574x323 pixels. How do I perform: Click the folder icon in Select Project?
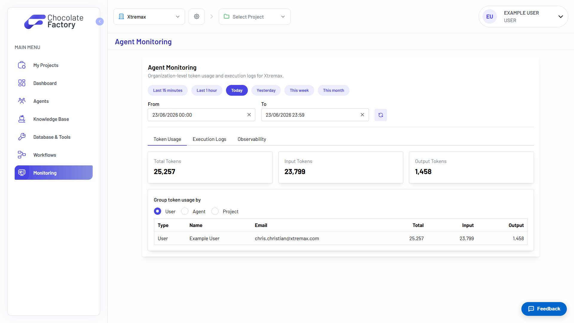point(227,16)
